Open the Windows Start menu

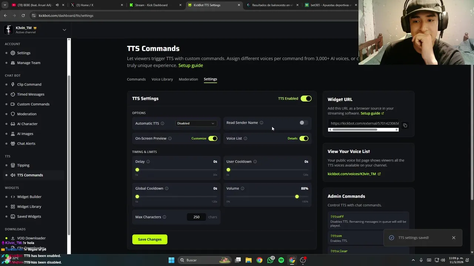[x=171, y=260]
